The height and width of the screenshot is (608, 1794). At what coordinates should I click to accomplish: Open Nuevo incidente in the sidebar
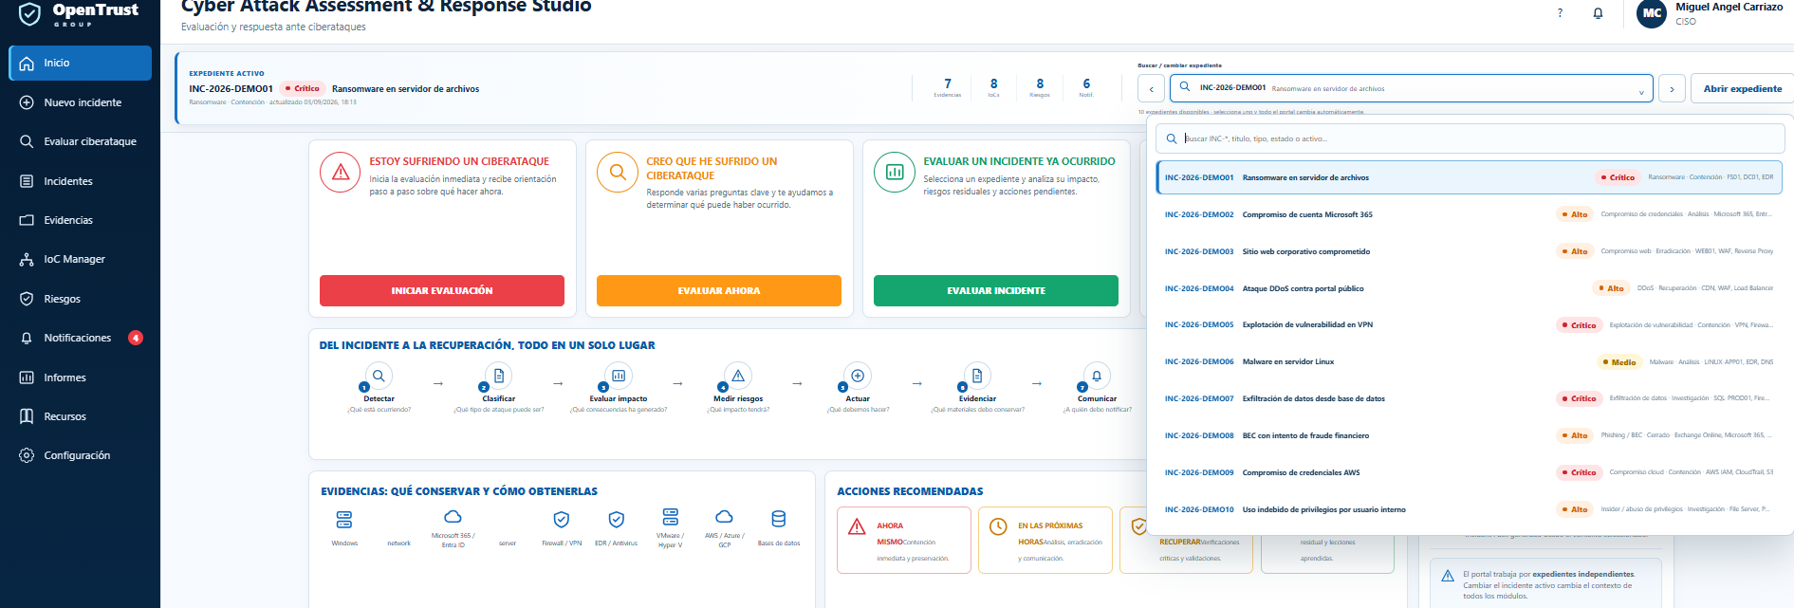[81, 102]
